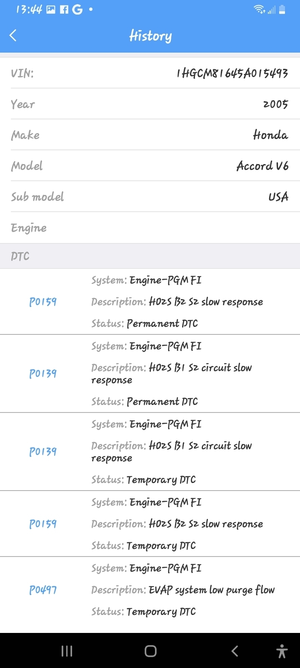Select the Accord V6 Model row
Screen dimensions: 300x668
pos(150,166)
